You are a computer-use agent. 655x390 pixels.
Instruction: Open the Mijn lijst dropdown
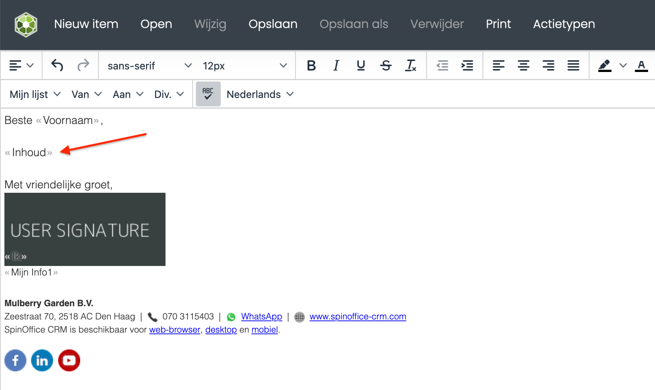click(x=35, y=94)
